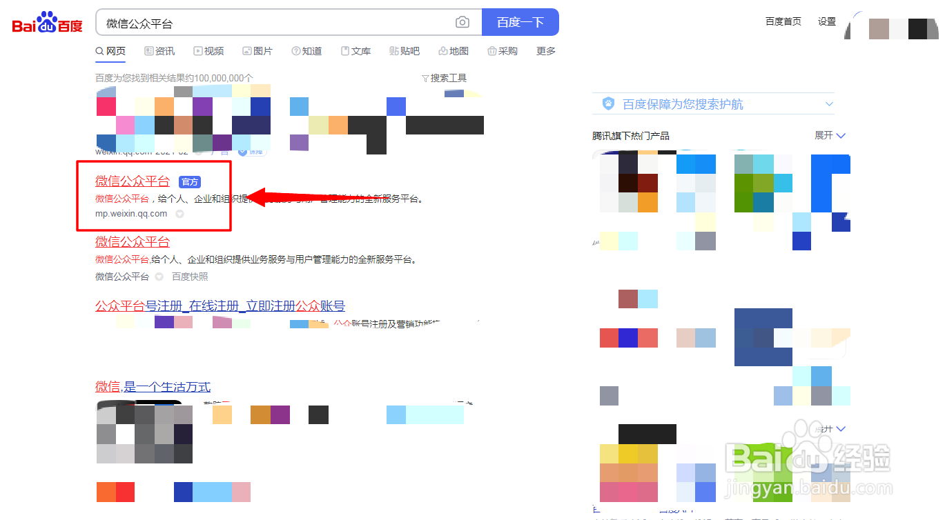This screenshot has width=945, height=520.
Task: Click the globe icon beside mp.weixin.qq.com
Action: tap(179, 214)
